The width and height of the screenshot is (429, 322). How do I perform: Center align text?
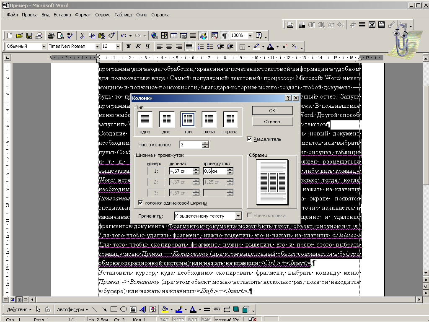point(169,47)
